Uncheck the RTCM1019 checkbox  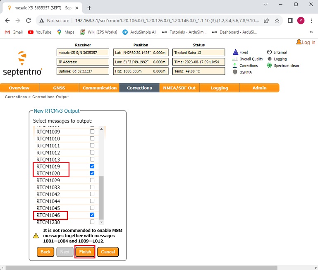coord(92,166)
